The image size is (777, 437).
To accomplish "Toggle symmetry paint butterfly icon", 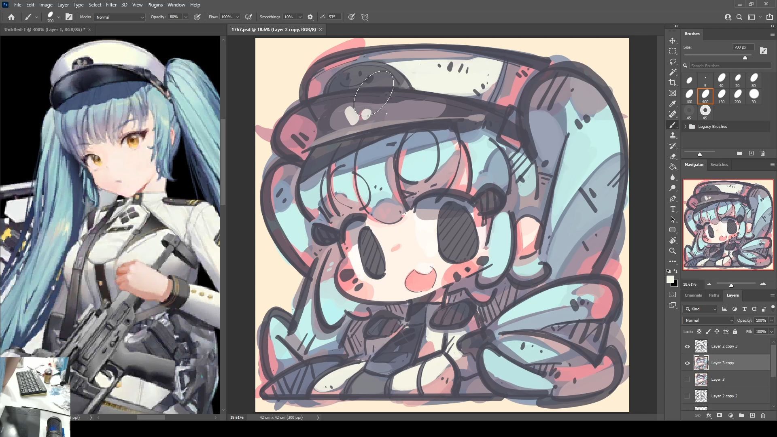I will [x=365, y=17].
